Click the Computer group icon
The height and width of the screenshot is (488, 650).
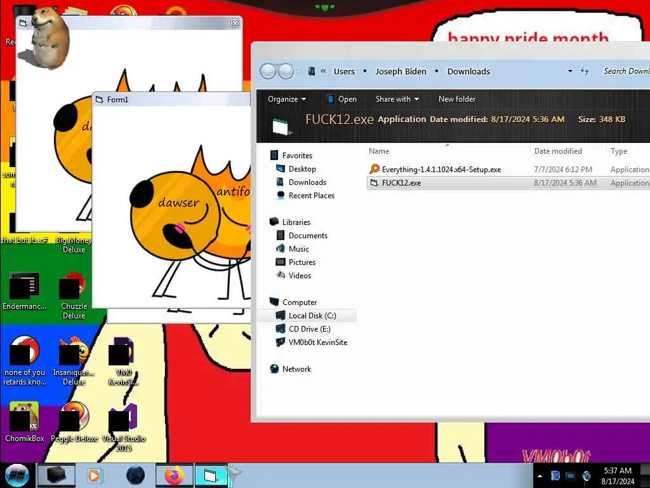[x=274, y=302]
